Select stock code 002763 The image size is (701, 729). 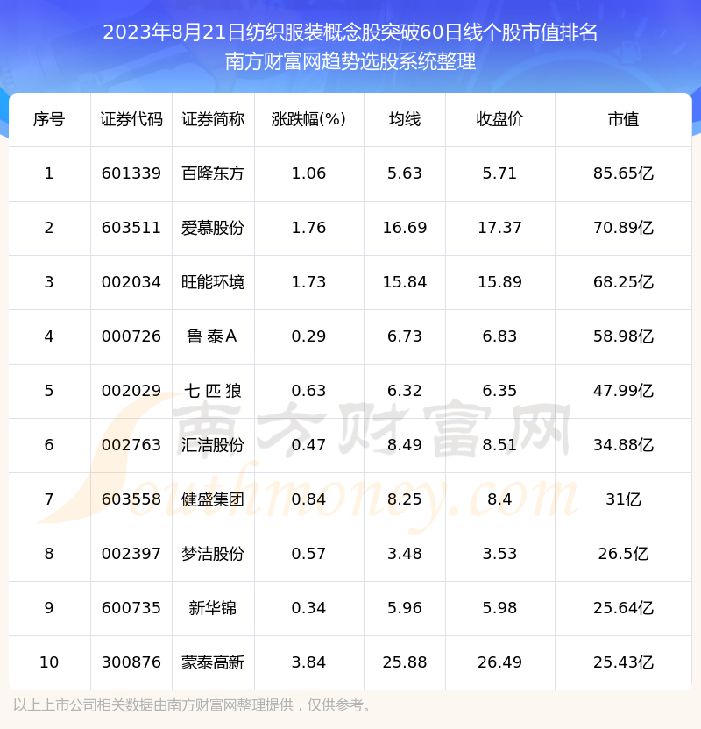click(131, 445)
